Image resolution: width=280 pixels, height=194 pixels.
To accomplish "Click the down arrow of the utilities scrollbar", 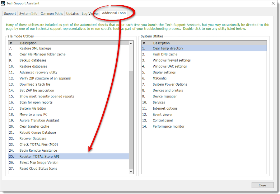I will pos(131,172).
